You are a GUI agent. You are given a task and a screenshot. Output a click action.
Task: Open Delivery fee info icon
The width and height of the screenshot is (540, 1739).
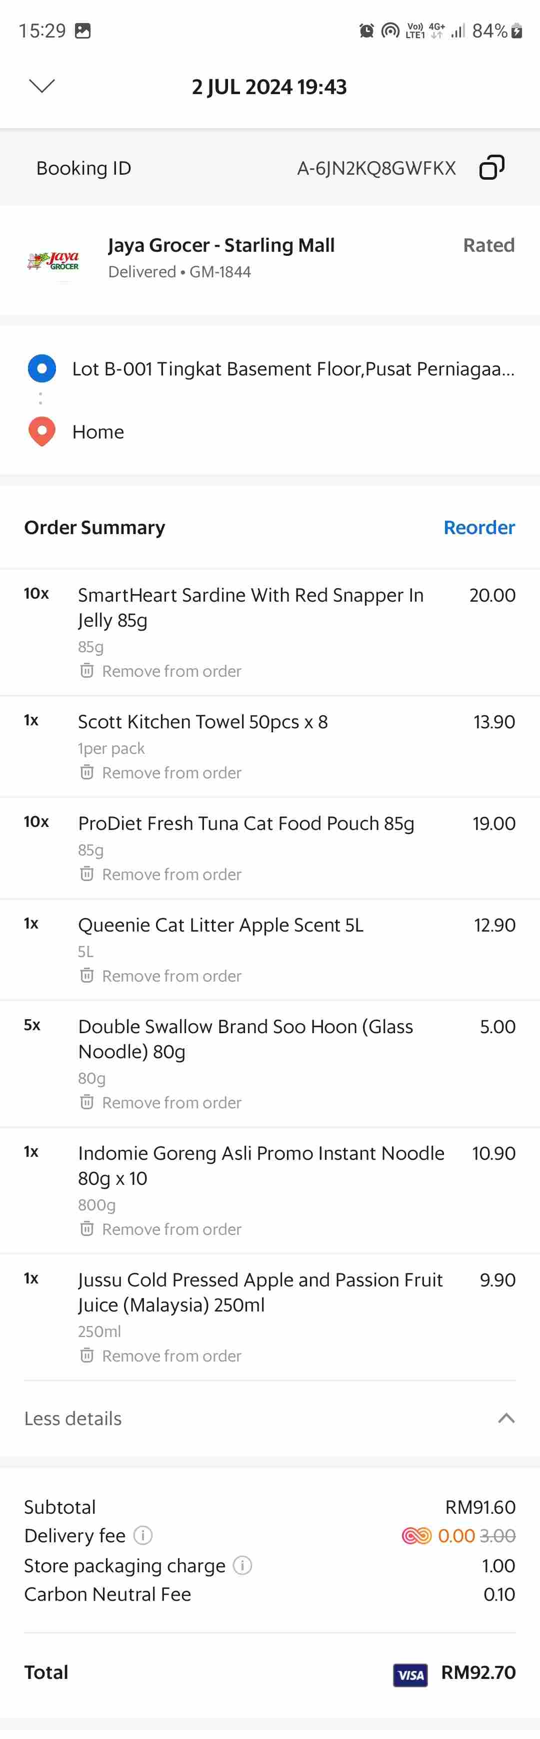143,1535
